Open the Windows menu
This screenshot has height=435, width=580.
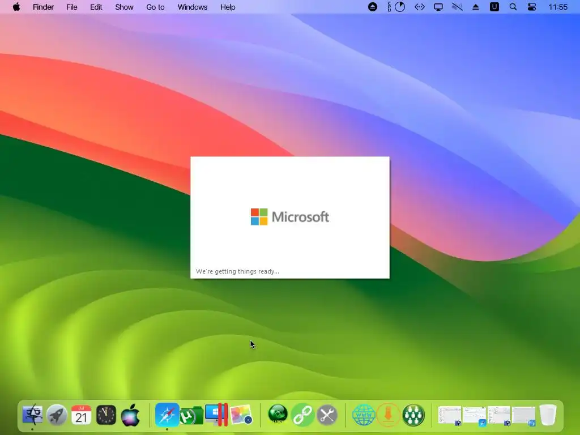(x=193, y=7)
